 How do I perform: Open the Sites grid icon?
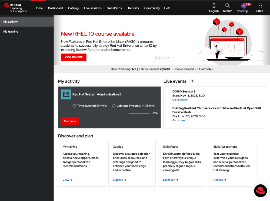(x=259, y=6)
